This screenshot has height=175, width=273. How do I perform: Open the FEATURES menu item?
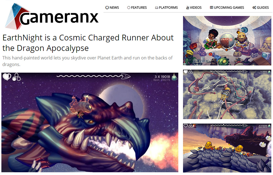[137, 7]
